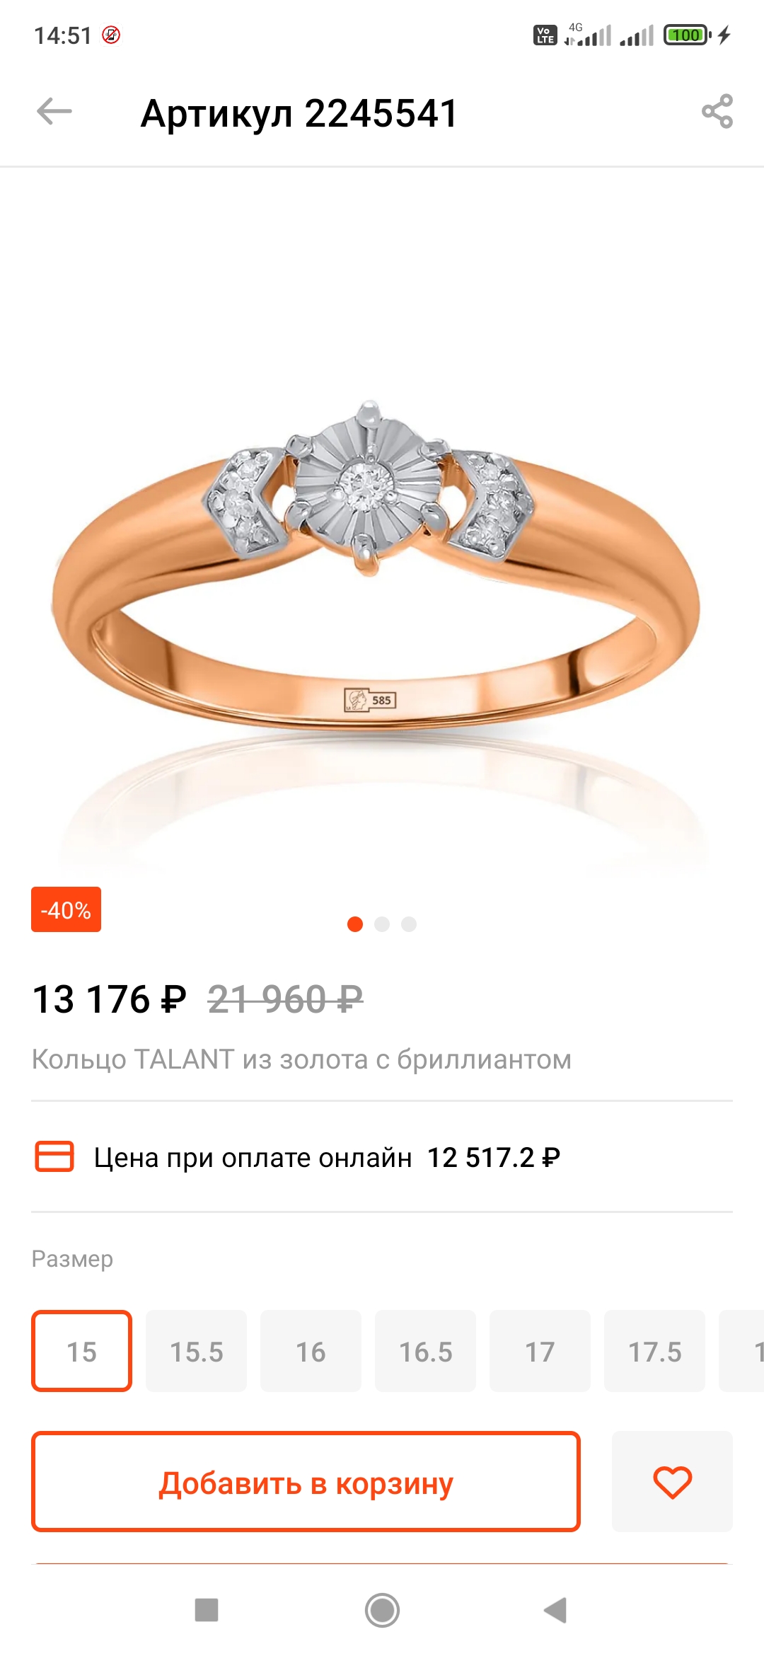This screenshot has height=1656, width=764.
Task: Open Android recent apps square button
Action: click(x=207, y=1610)
